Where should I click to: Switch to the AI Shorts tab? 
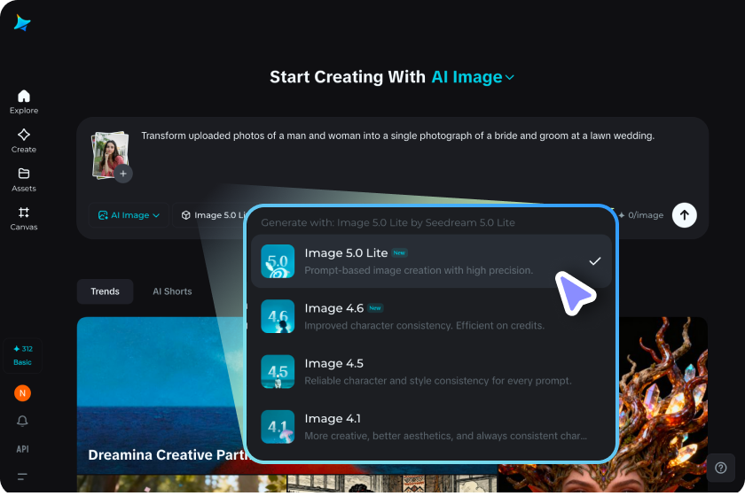172,291
